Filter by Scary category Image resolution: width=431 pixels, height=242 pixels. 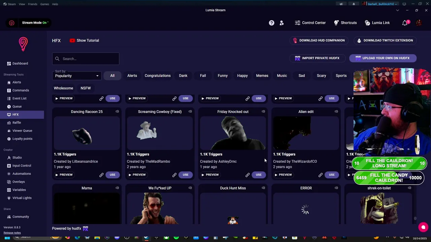tap(321, 76)
